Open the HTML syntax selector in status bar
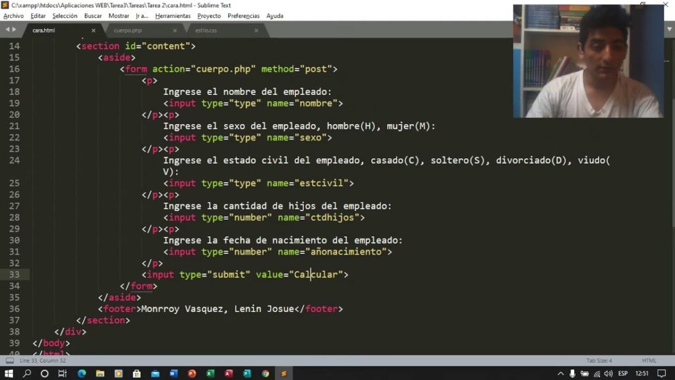675x380 pixels. click(649, 361)
